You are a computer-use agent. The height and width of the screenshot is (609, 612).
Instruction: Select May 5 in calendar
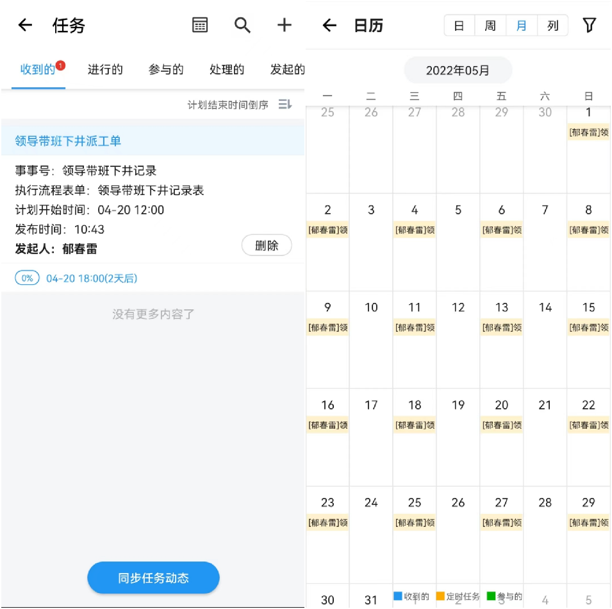[458, 210]
